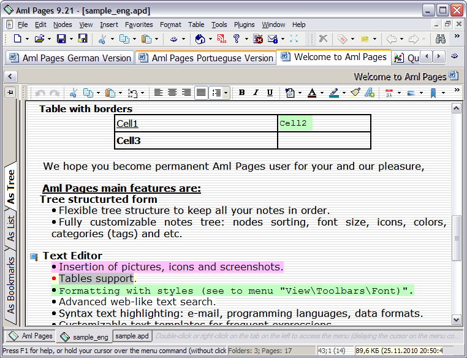
Task: Align text right
Action: click(x=186, y=93)
